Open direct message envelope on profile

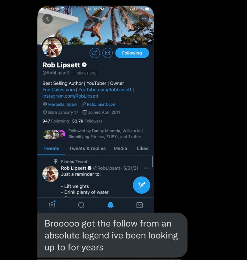click(x=107, y=53)
